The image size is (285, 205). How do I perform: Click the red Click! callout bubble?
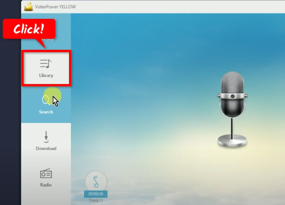click(x=29, y=29)
